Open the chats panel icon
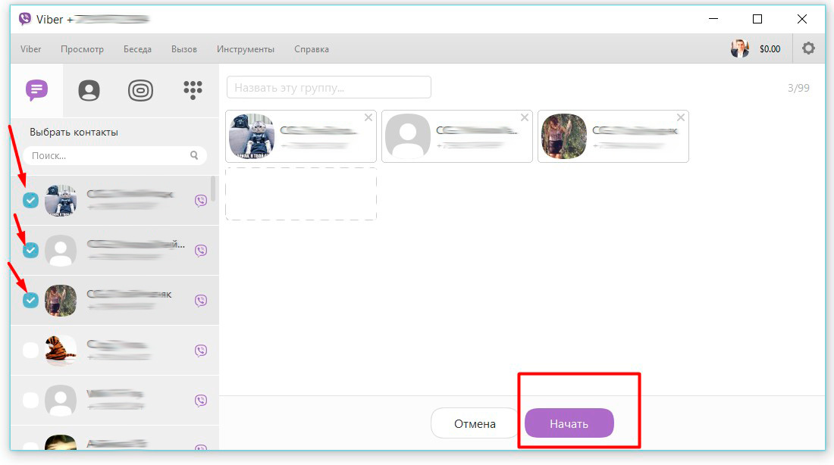Viewport: 834px width, 465px height. [36, 89]
